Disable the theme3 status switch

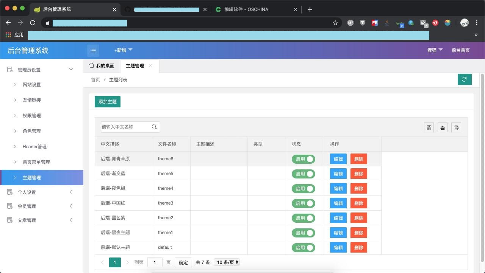pos(303,203)
